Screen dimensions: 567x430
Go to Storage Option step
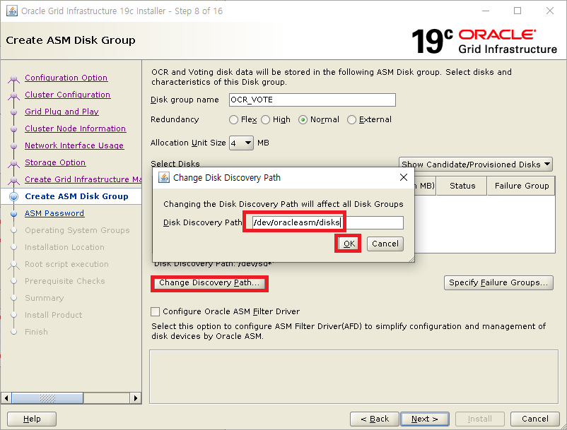55,163
